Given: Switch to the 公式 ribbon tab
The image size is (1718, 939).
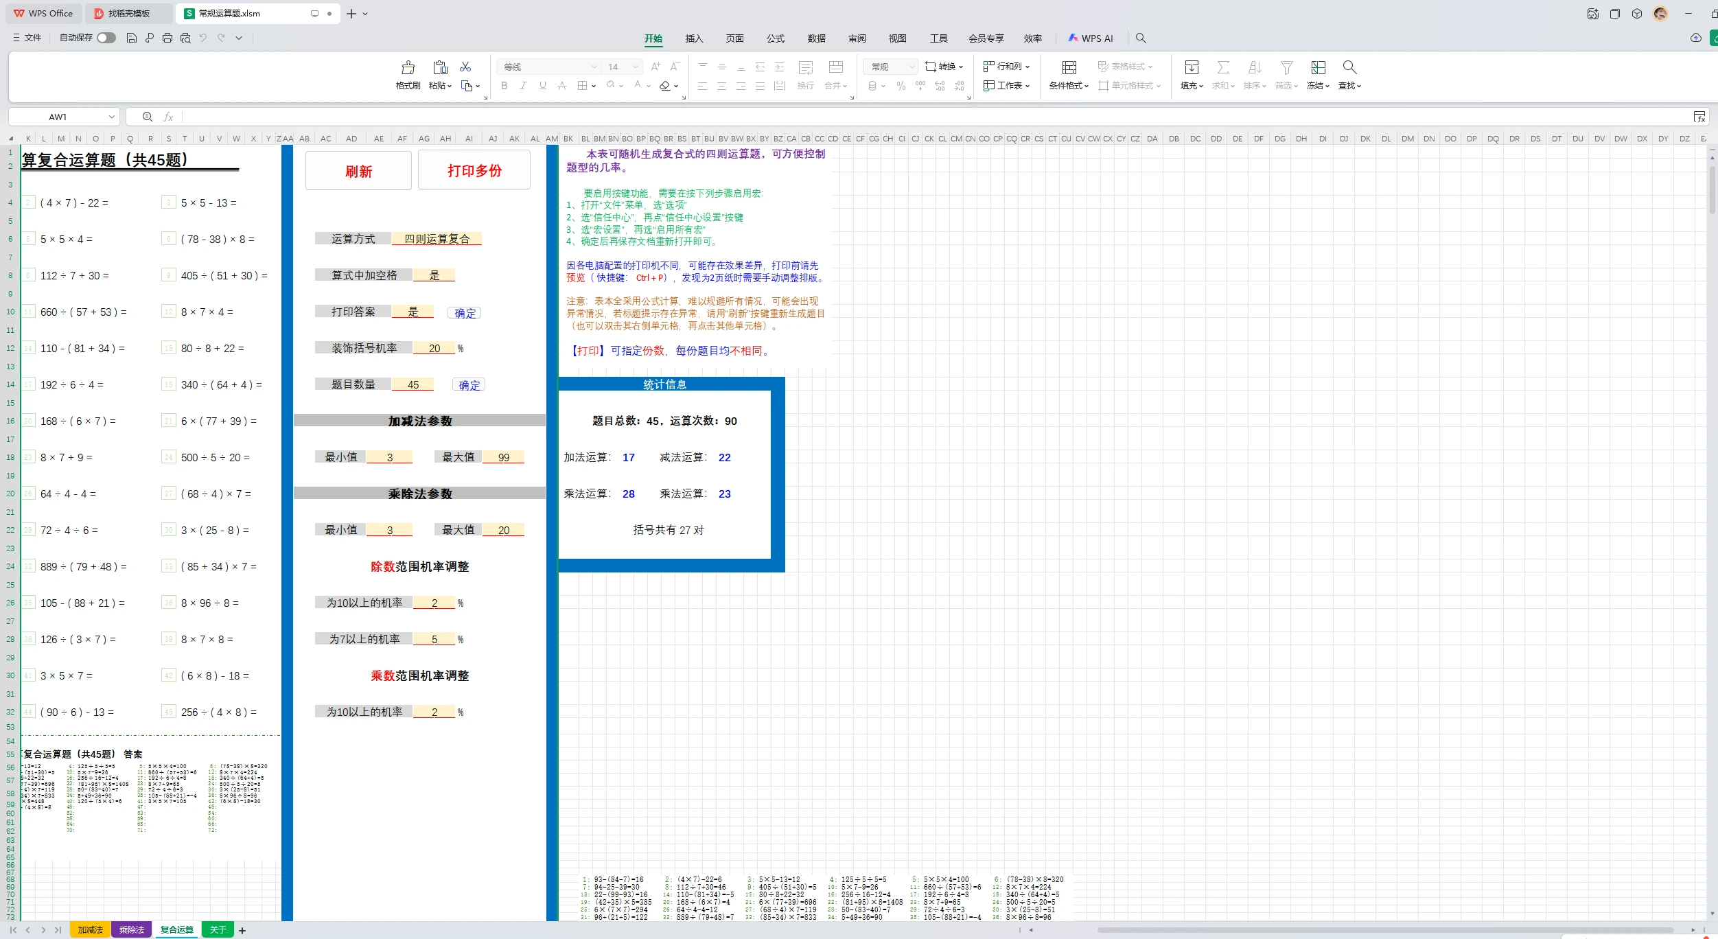Looking at the screenshot, I should click(x=774, y=38).
